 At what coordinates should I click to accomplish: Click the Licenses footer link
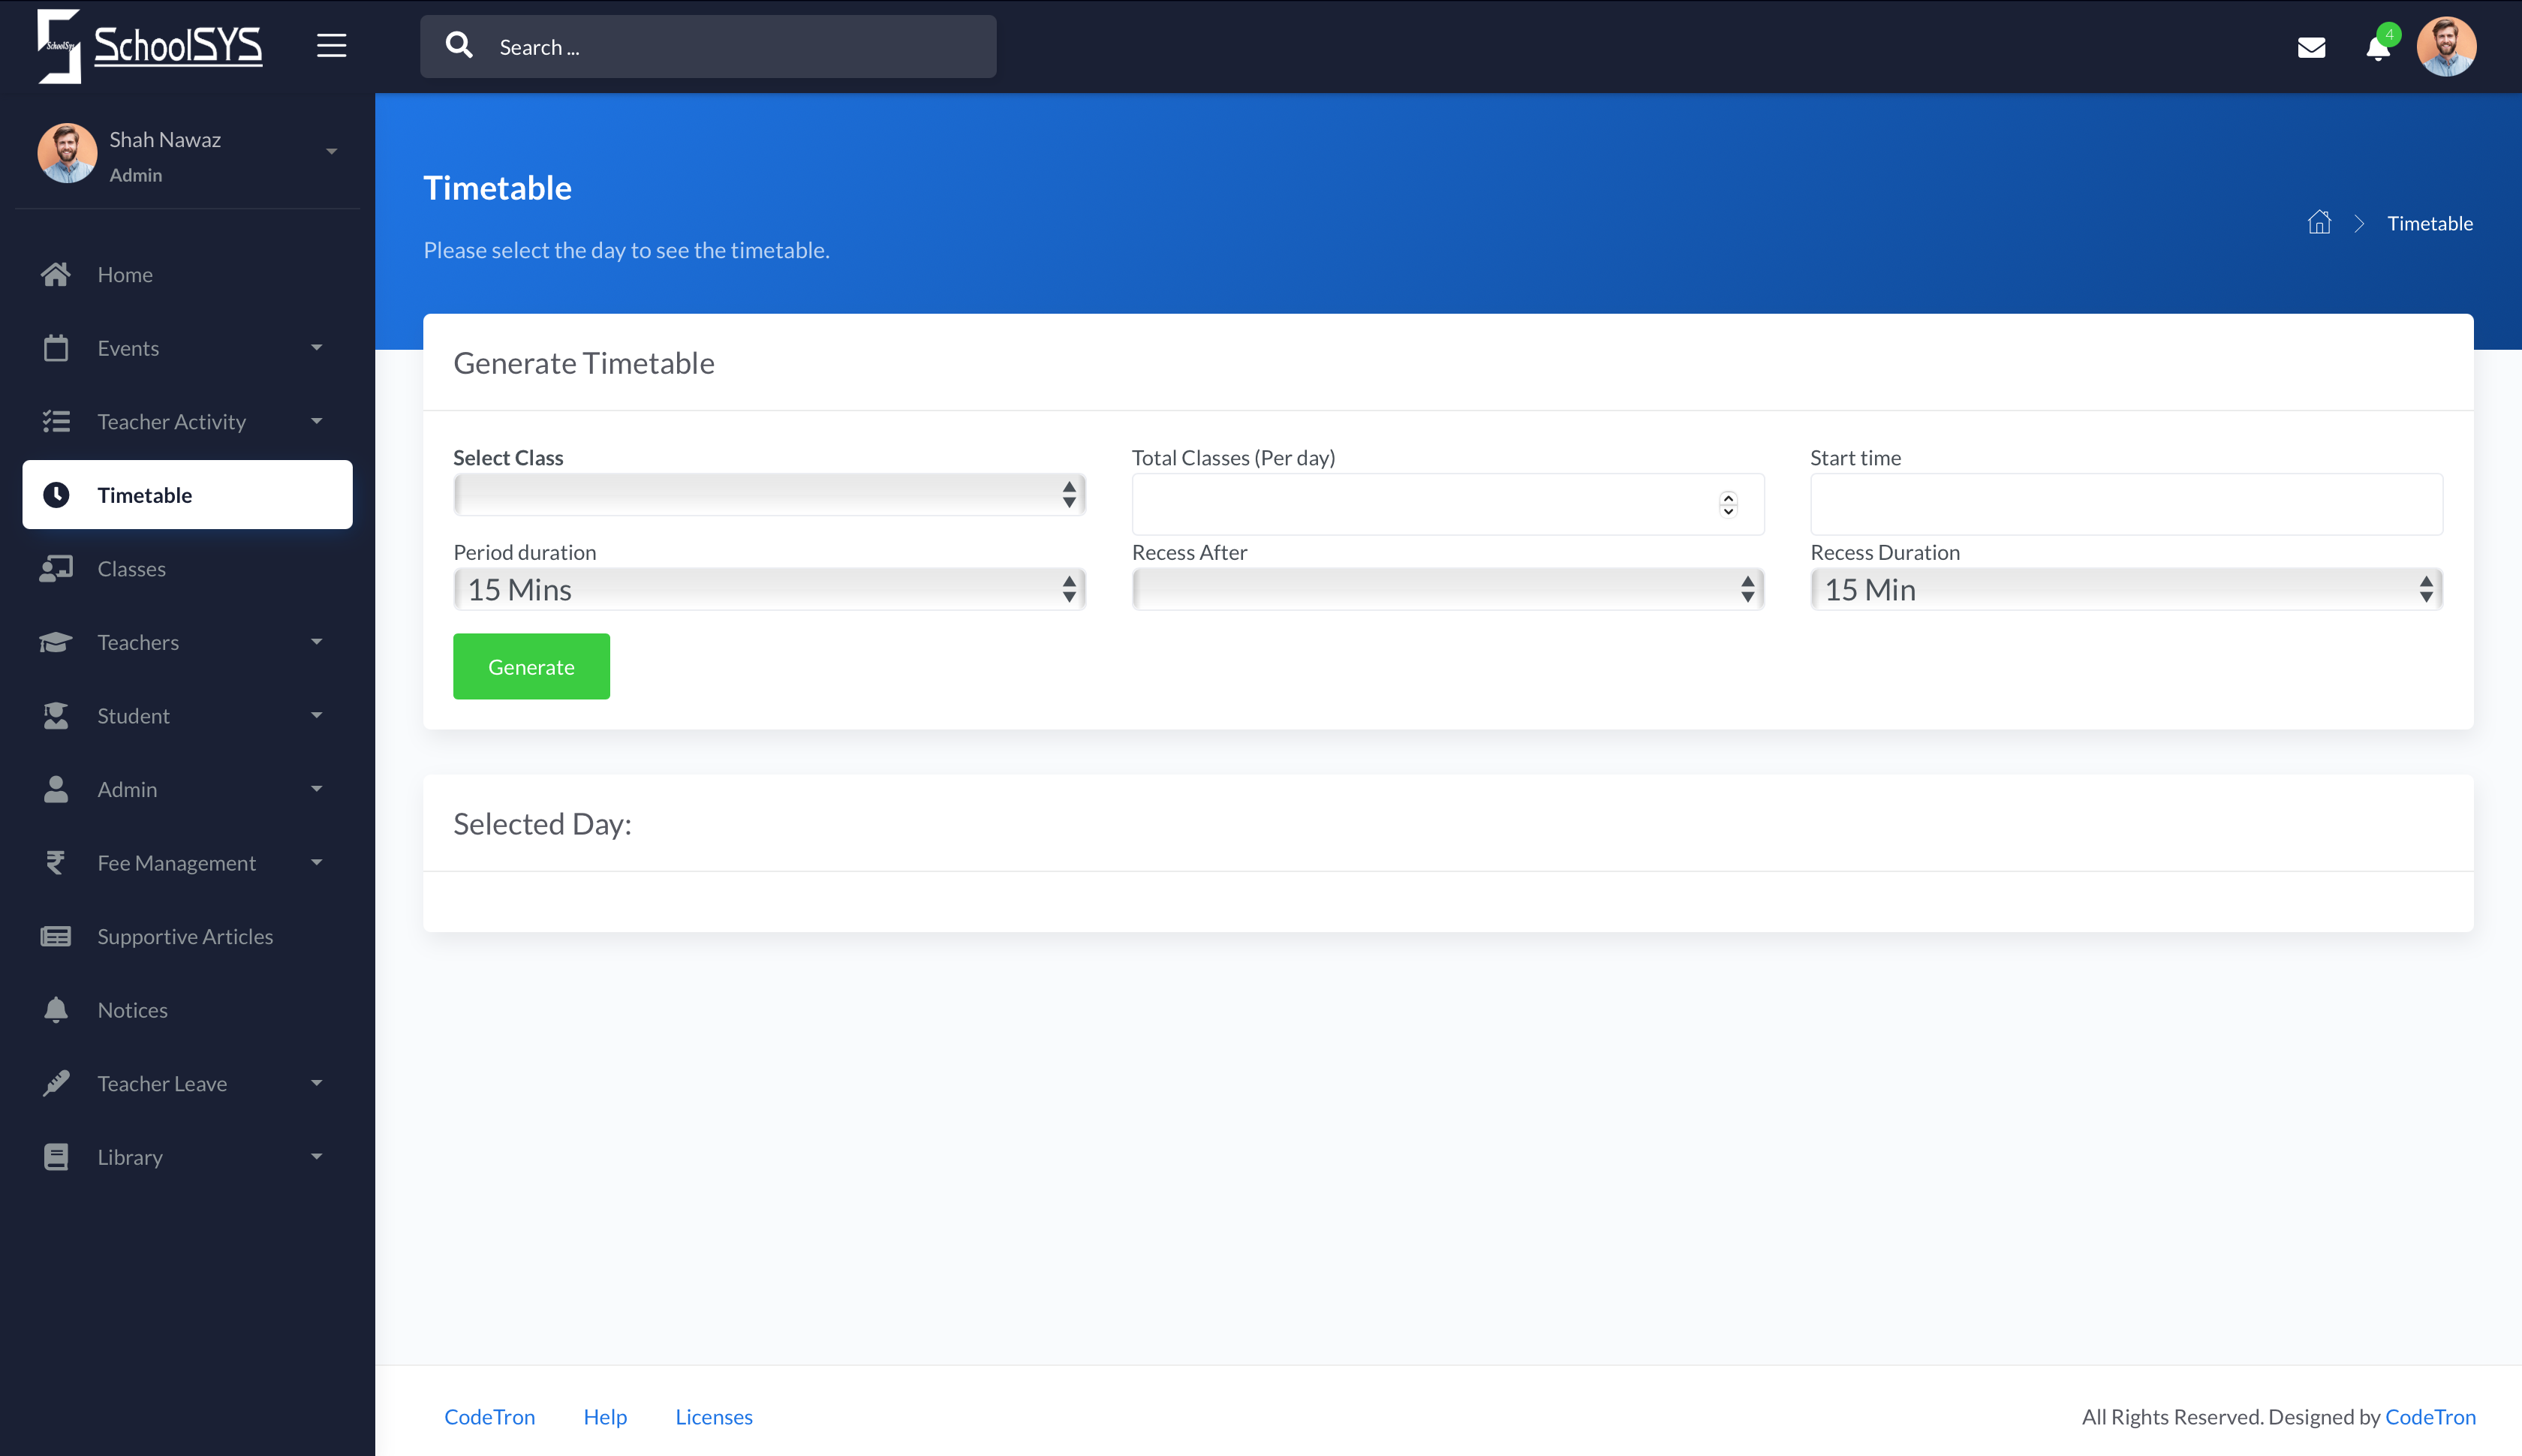(713, 1416)
